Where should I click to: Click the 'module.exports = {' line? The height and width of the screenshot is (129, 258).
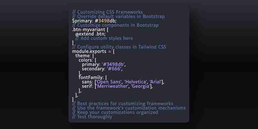[93, 51]
